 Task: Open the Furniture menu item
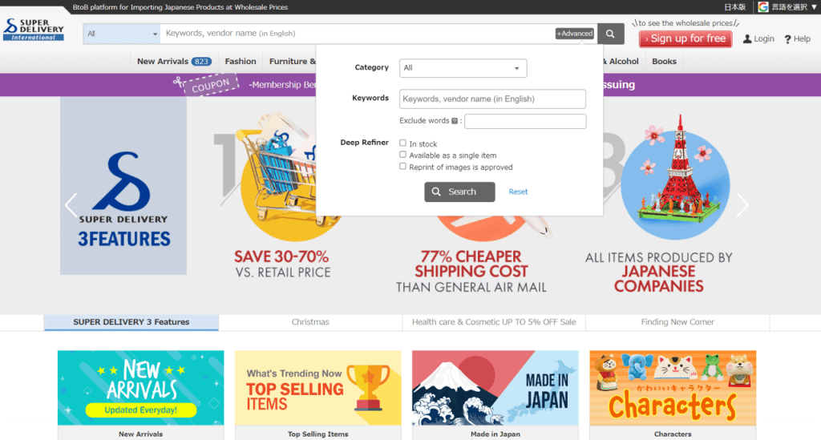292,61
